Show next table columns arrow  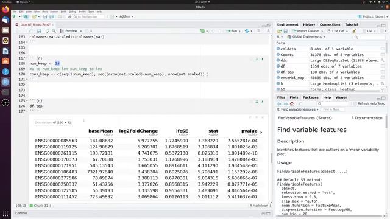(261, 133)
